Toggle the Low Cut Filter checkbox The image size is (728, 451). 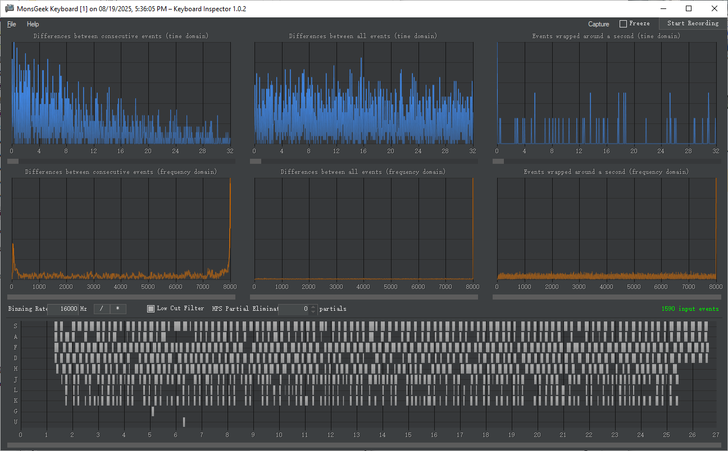(151, 309)
